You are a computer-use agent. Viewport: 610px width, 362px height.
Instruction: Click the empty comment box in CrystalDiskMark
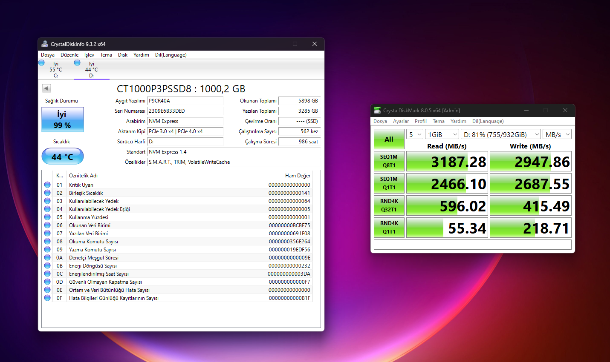[x=473, y=245]
